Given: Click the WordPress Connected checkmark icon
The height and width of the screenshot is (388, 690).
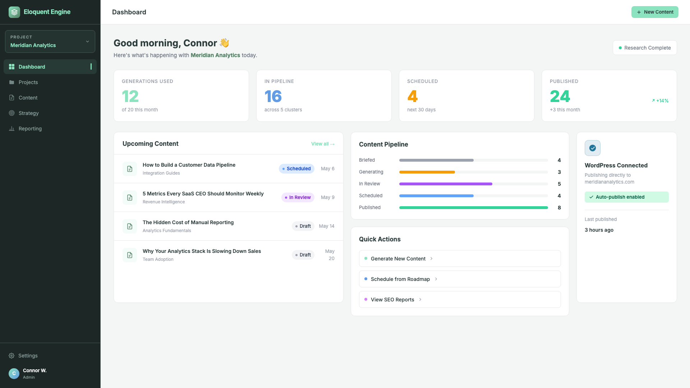Looking at the screenshot, I should point(592,148).
